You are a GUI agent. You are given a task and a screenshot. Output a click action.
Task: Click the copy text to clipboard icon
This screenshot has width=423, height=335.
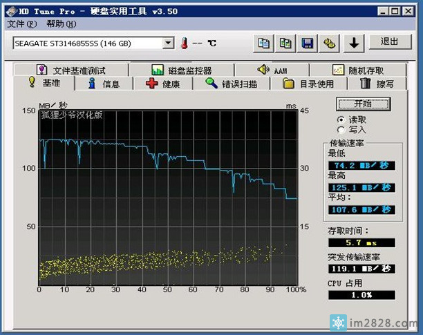tap(263, 43)
